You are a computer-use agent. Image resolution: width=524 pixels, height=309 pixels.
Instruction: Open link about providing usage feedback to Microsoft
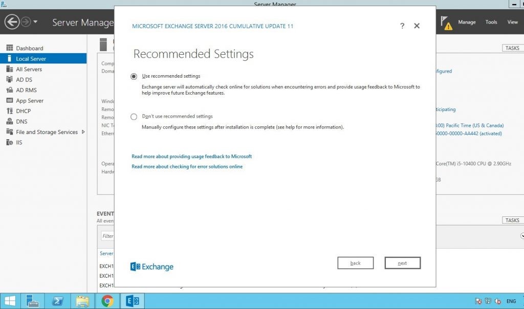[191, 157]
